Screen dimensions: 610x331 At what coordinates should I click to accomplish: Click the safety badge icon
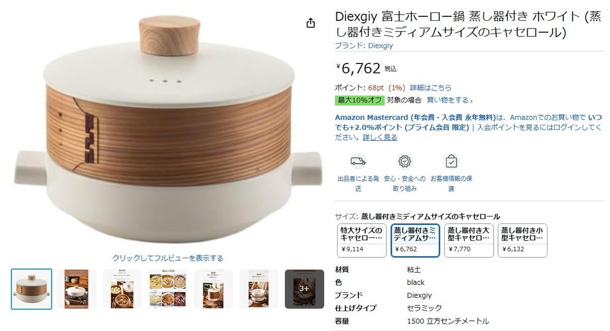coord(405,161)
